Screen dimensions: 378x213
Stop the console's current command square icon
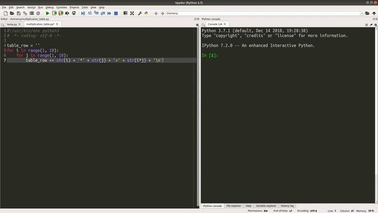pos(366,25)
